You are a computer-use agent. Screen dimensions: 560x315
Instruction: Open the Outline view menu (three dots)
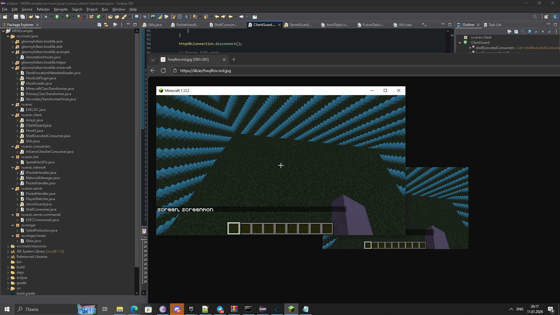tap(556, 32)
